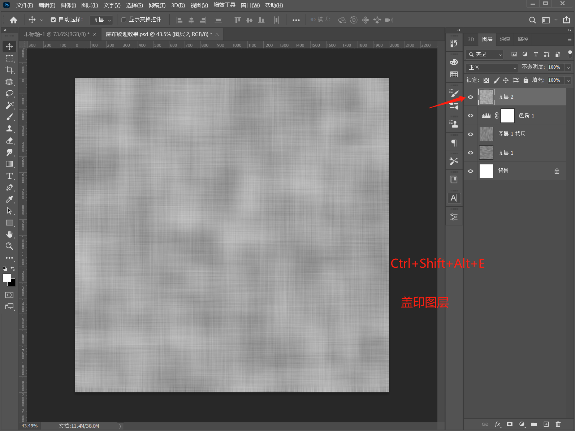Click the zoom percentage field 43.49%
The width and height of the screenshot is (575, 431).
(30, 426)
